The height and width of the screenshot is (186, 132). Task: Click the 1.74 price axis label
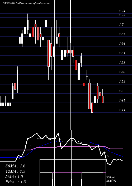coord(122,11)
